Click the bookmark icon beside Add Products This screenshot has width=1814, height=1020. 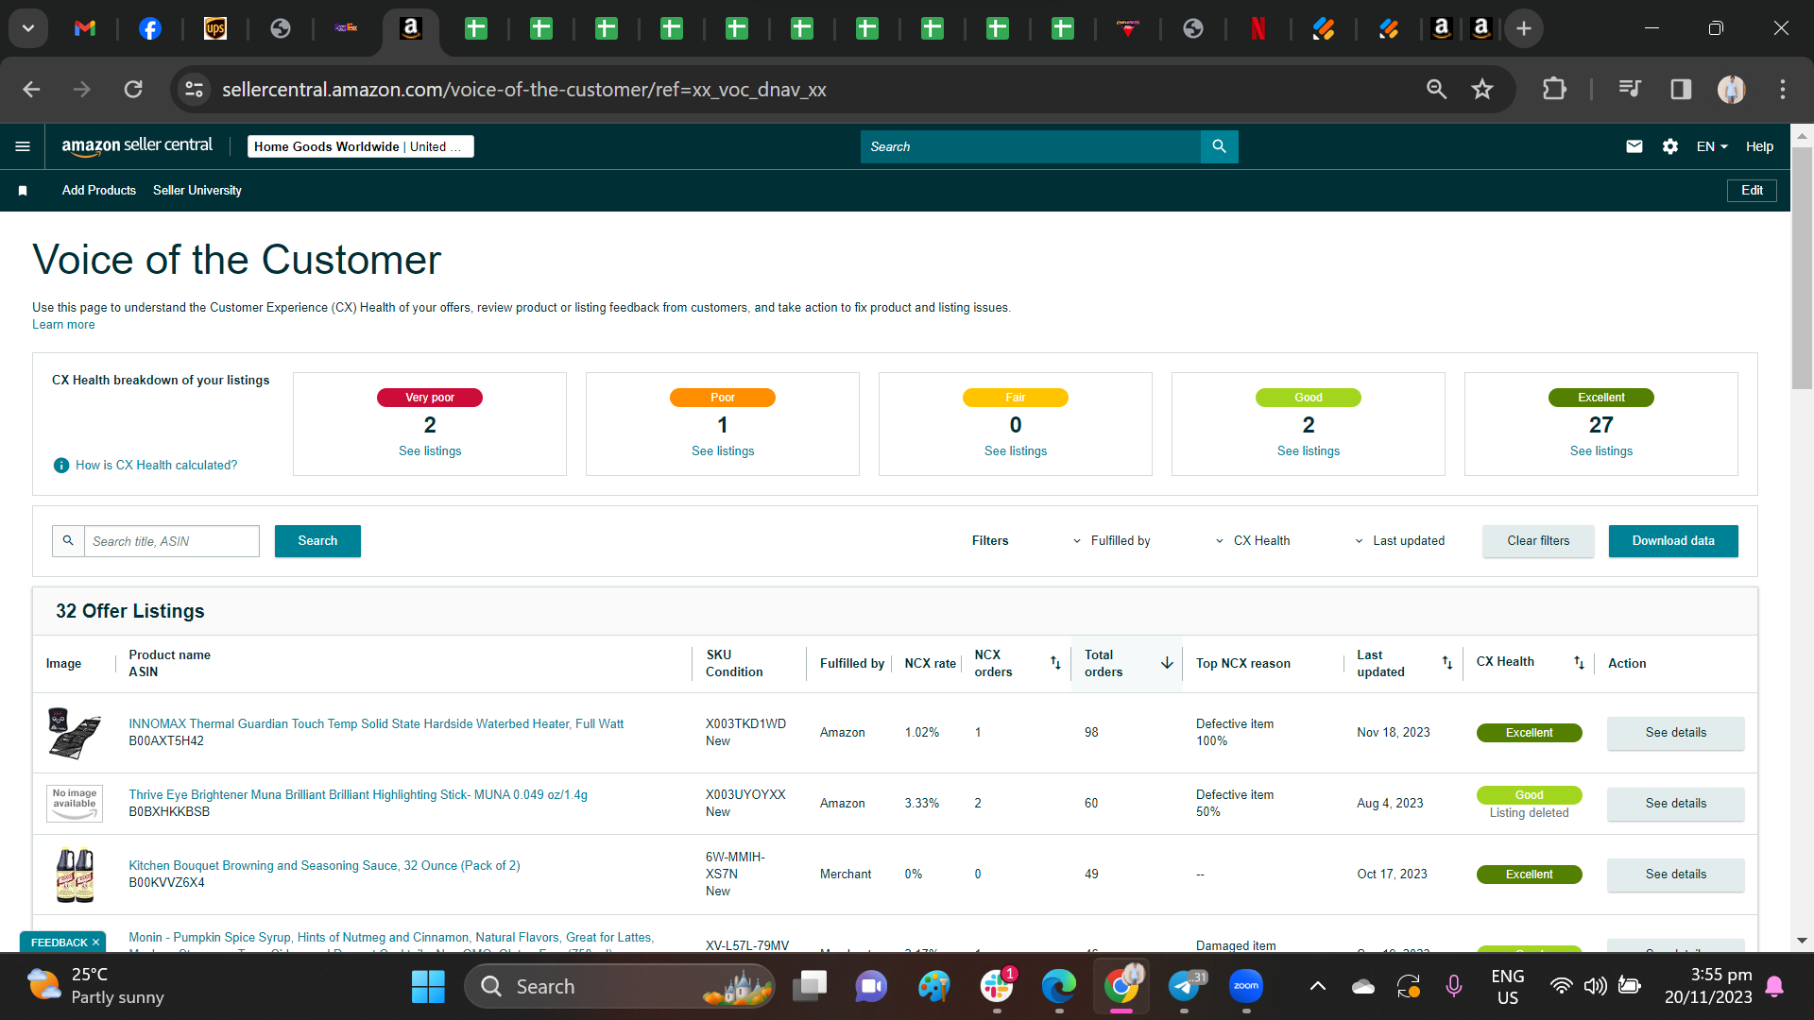coord(23,191)
